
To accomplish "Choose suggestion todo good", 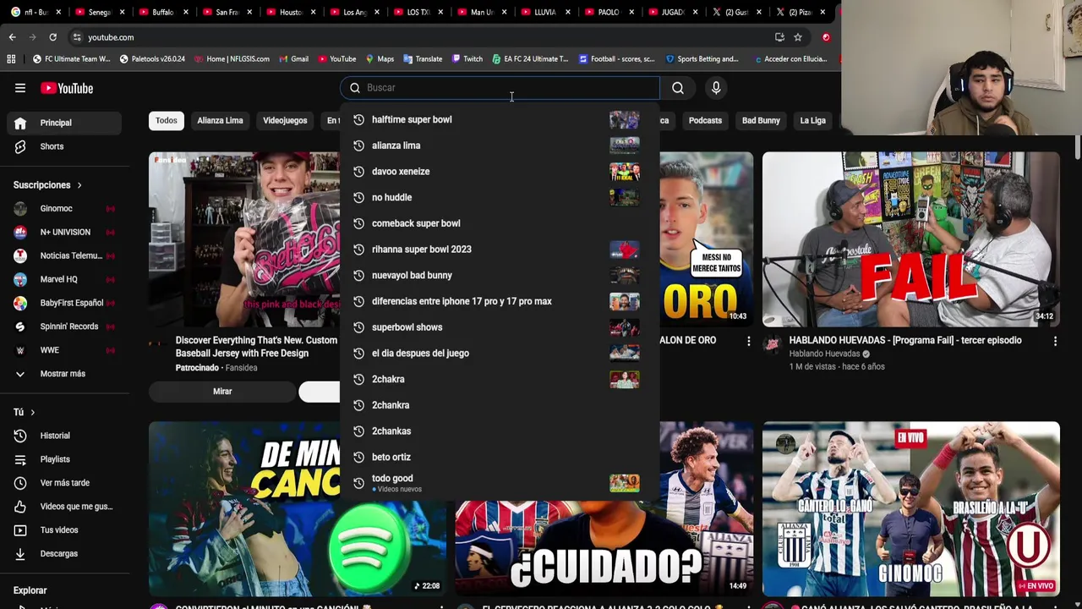I will pos(499,483).
